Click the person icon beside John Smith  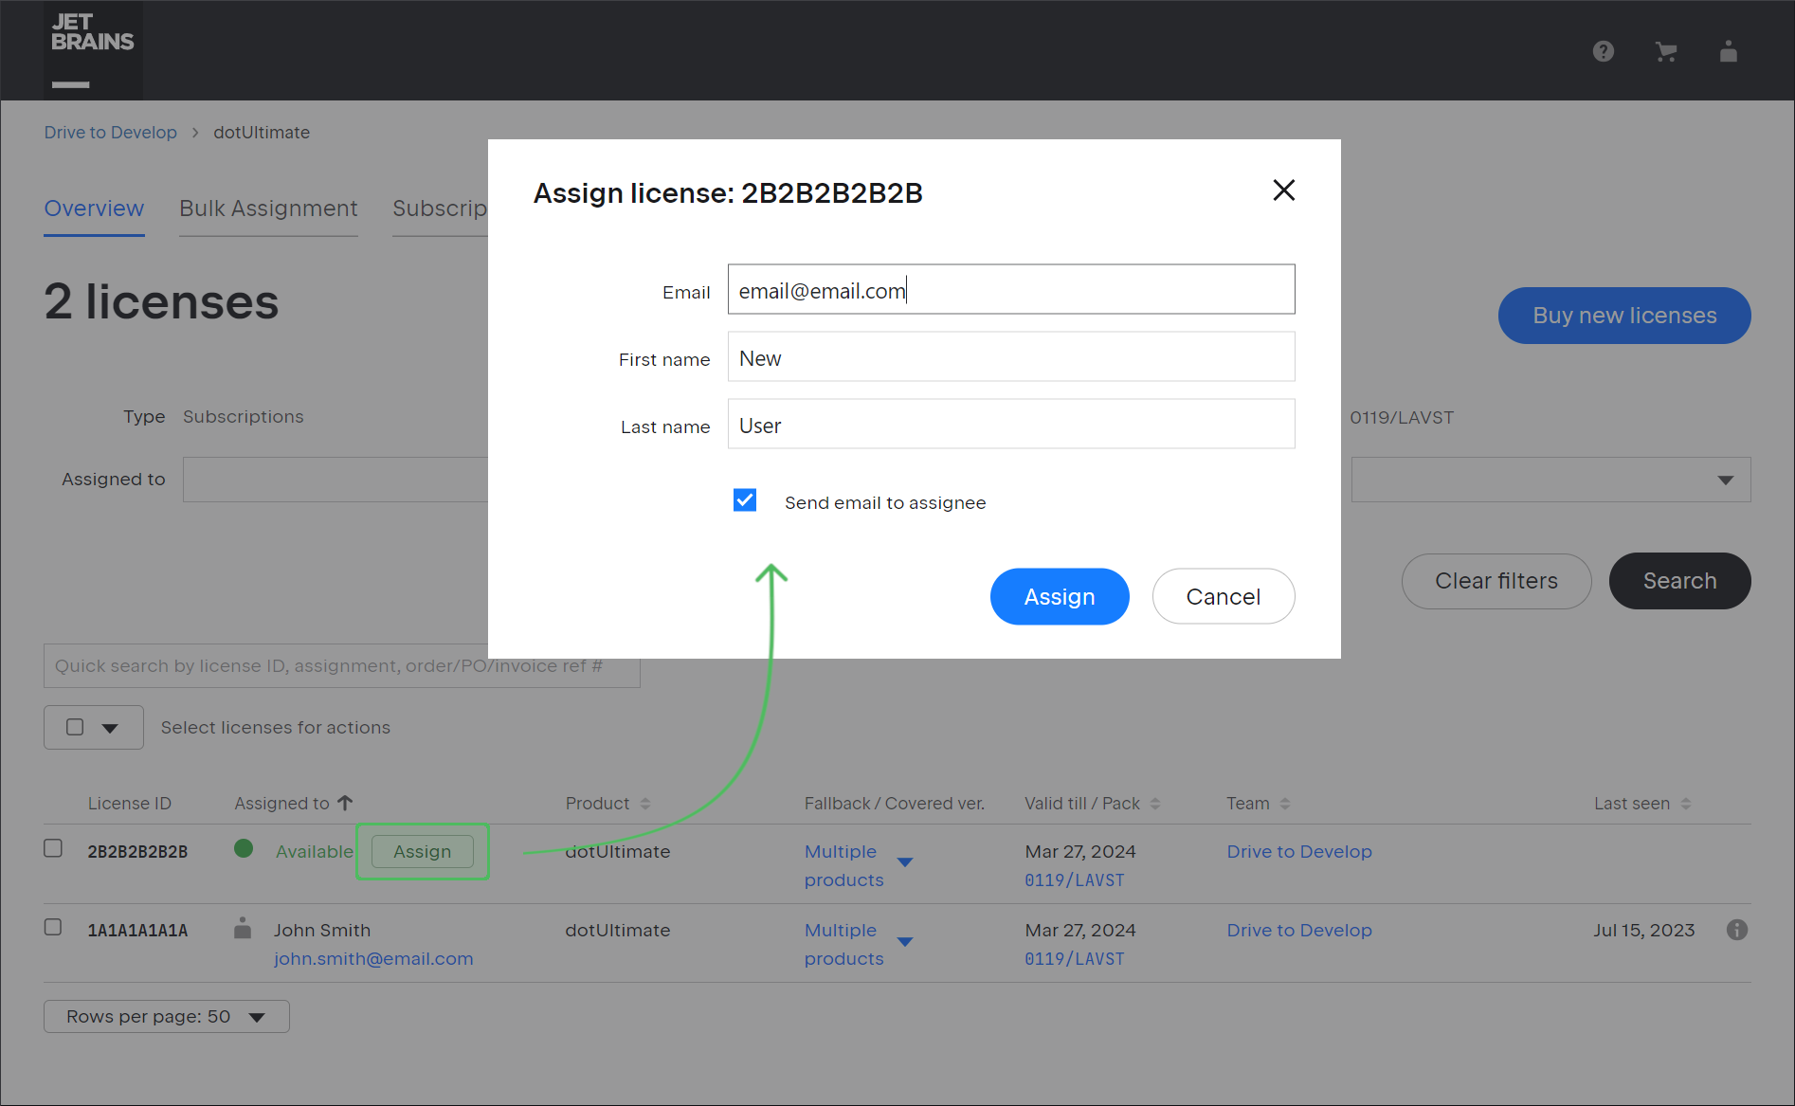click(x=243, y=928)
